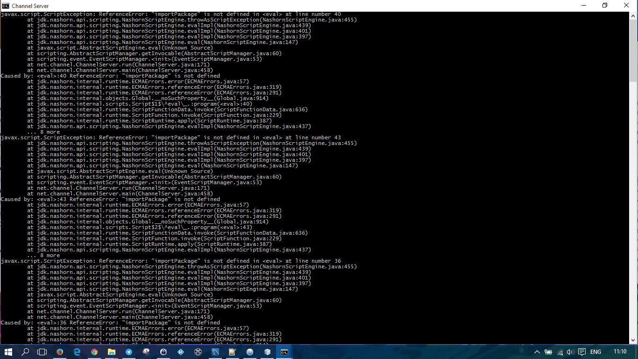Viewport: 638px width, 359px height.
Task: Click 'Caused by: <eval>:40 ReferenceError' line
Action: (110, 76)
